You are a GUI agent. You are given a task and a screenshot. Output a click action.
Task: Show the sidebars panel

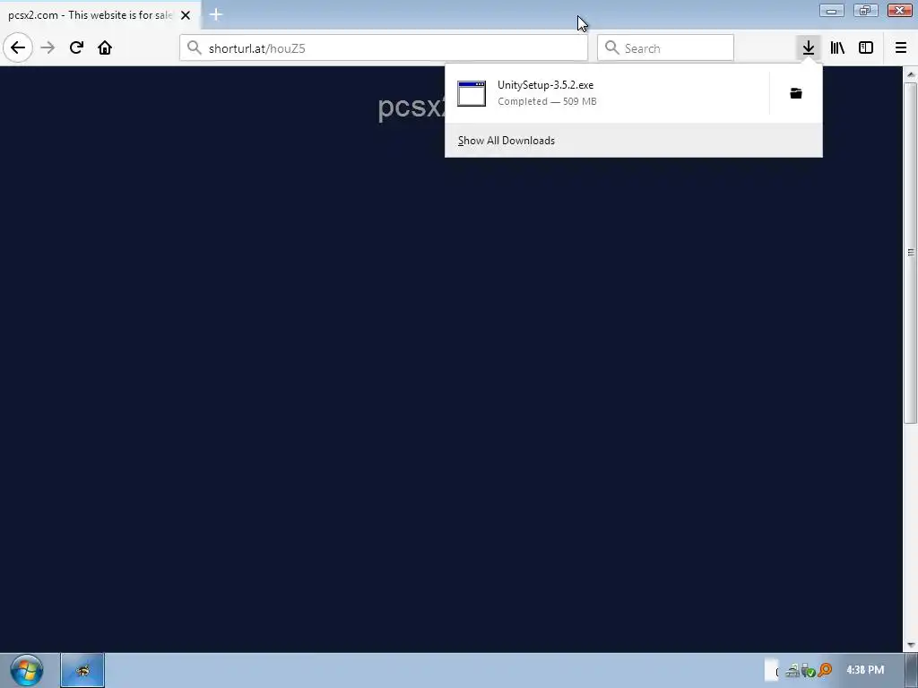[866, 48]
